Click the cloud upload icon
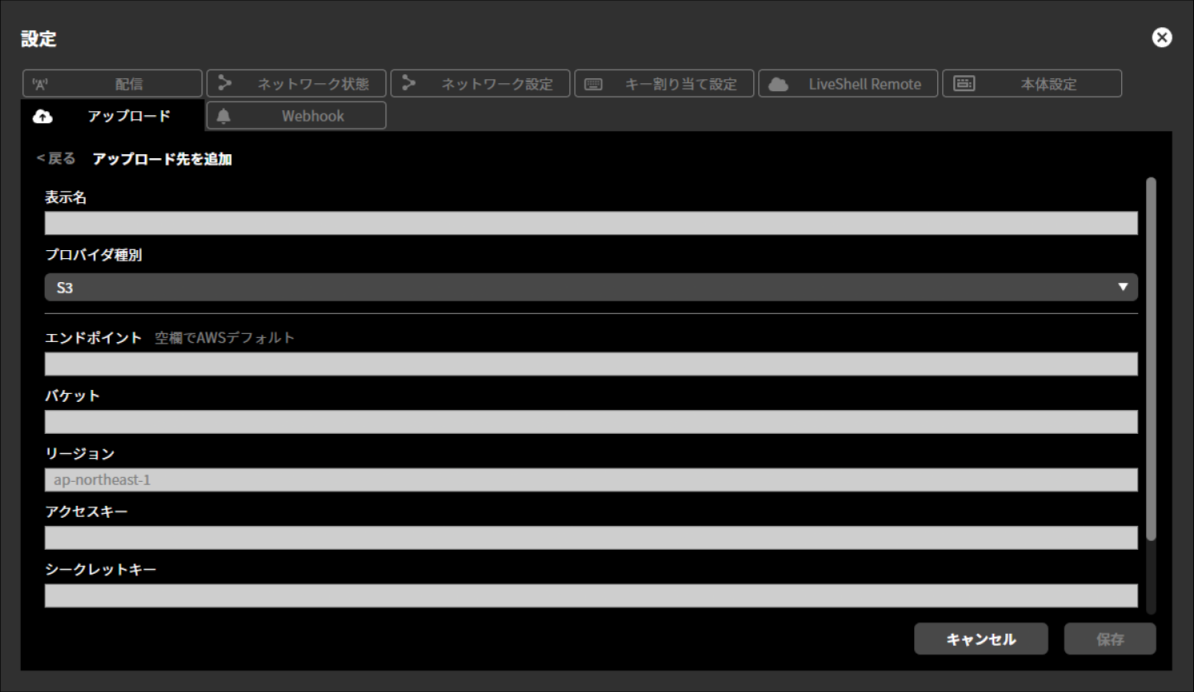Image resolution: width=1194 pixels, height=692 pixels. tap(42, 117)
